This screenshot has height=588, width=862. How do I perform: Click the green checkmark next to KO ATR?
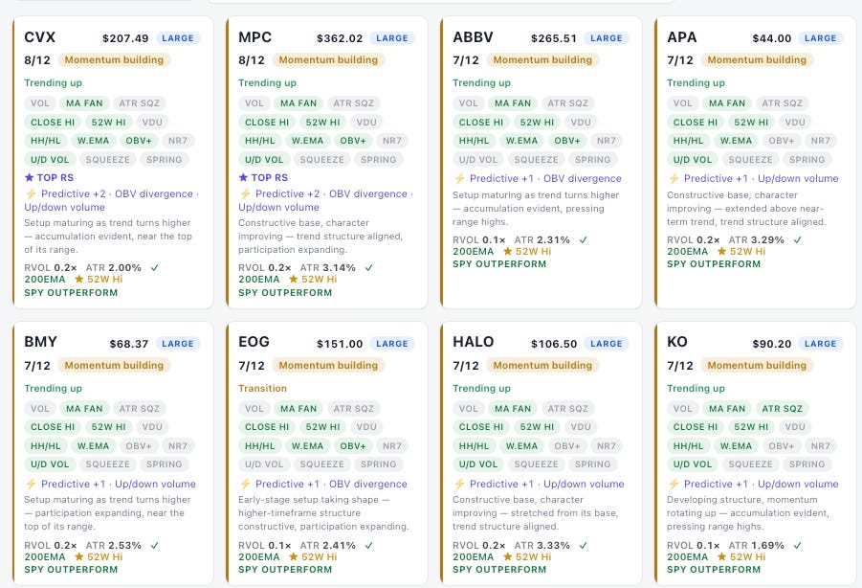point(798,546)
